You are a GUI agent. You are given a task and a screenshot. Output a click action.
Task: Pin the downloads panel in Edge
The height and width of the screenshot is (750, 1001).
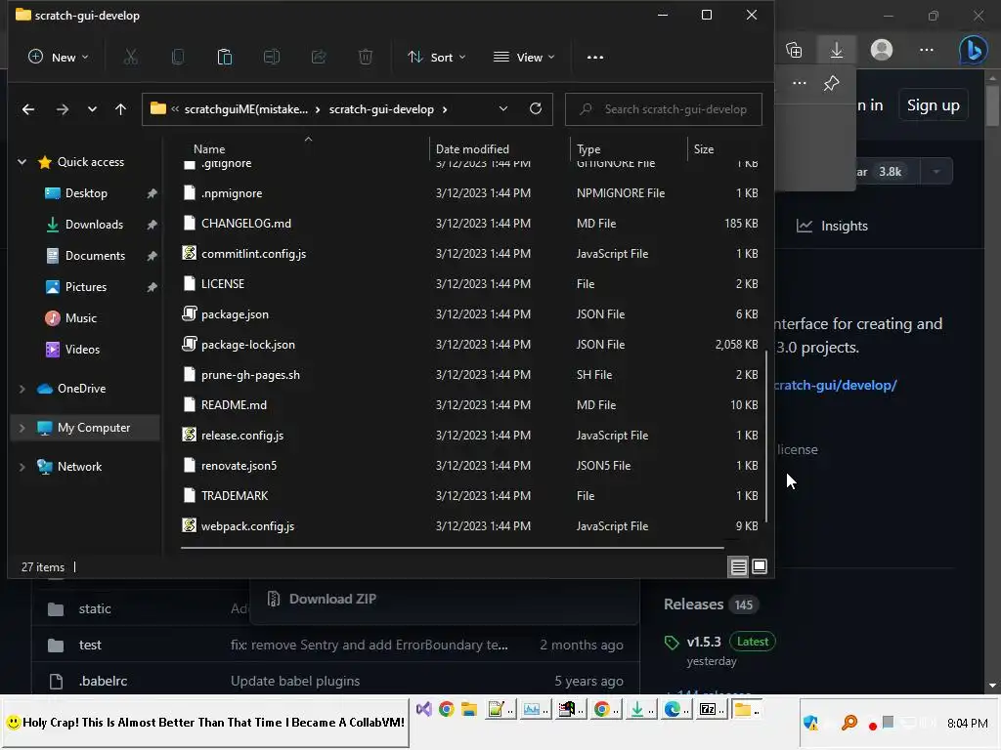point(831,84)
